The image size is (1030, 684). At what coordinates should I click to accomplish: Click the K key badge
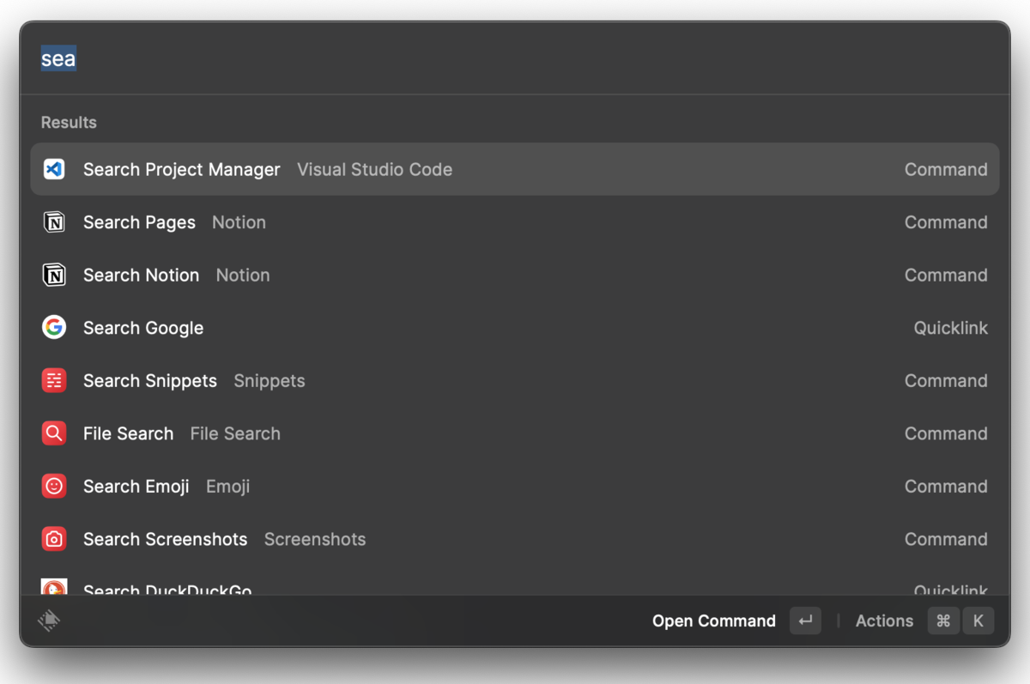(978, 620)
